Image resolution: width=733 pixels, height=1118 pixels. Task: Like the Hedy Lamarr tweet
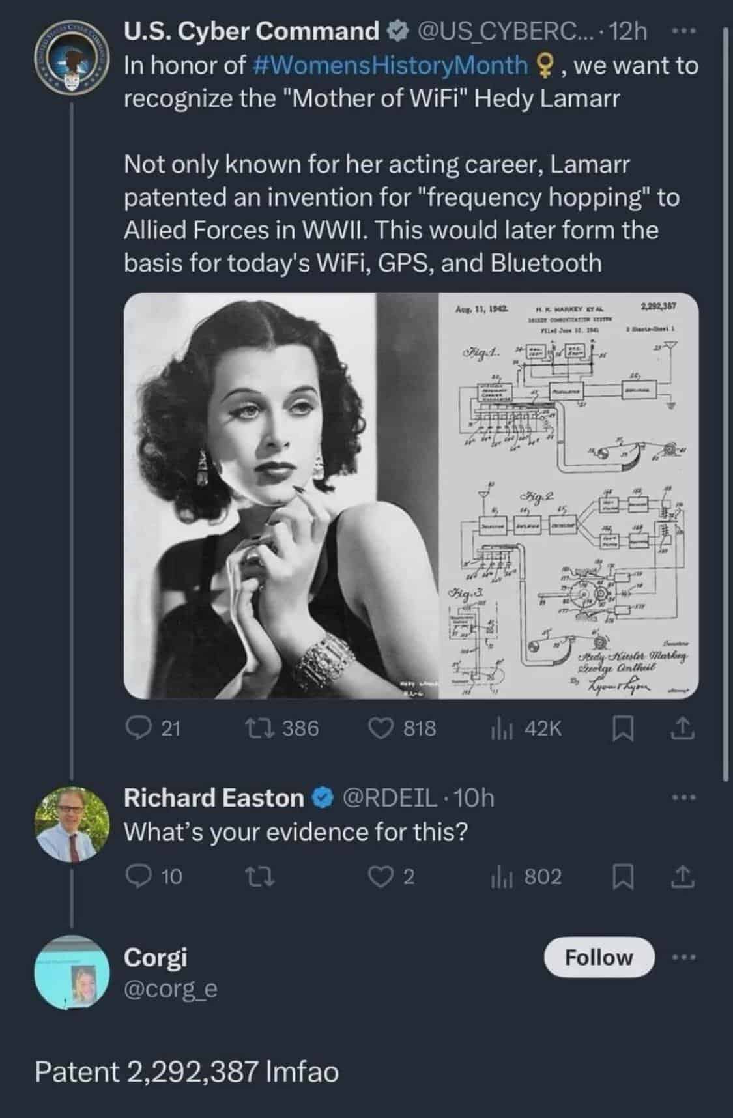coord(381,728)
